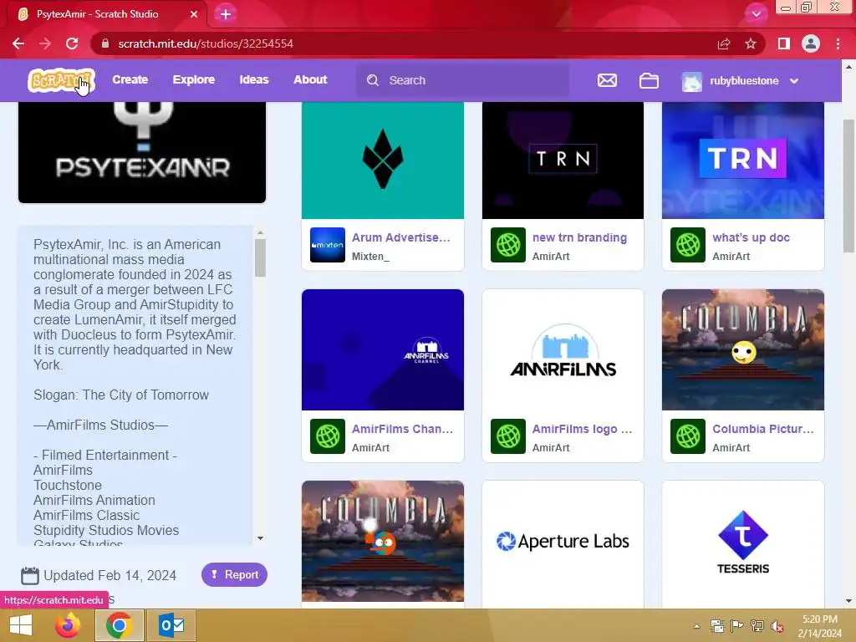This screenshot has height=642, width=856.
Task: Click the description scroll down arrow
Action: pyautogui.click(x=261, y=538)
